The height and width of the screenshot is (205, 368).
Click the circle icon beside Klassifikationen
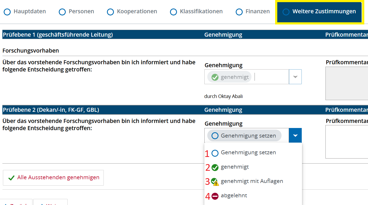pyautogui.click(x=173, y=12)
